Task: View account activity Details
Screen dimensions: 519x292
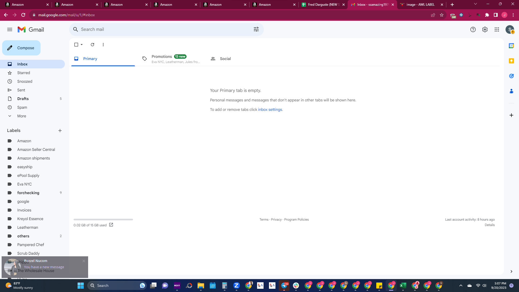Action: click(x=490, y=225)
